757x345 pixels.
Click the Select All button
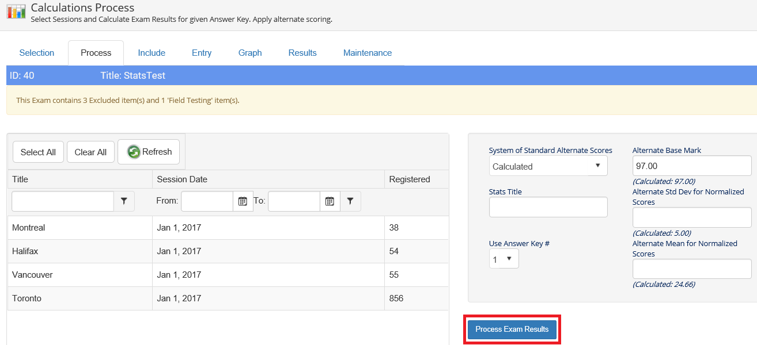(x=38, y=152)
